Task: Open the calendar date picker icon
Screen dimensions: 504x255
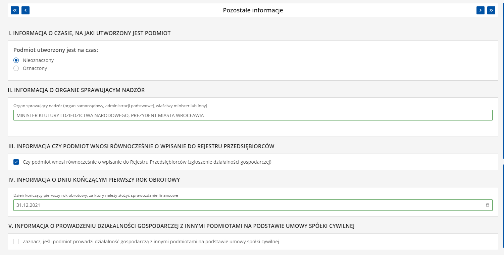Action: [x=488, y=205]
